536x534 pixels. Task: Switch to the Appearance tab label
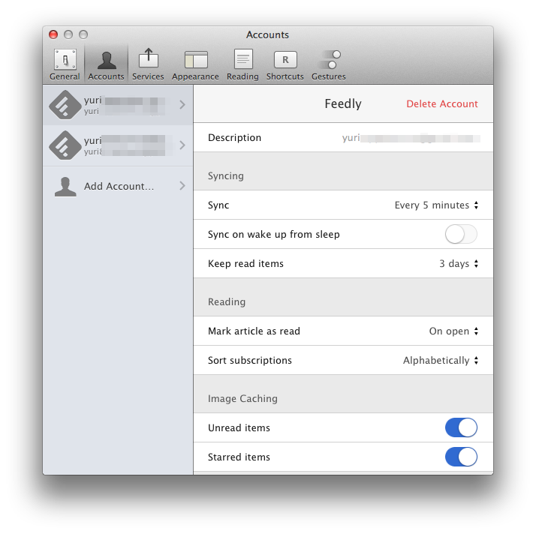195,76
